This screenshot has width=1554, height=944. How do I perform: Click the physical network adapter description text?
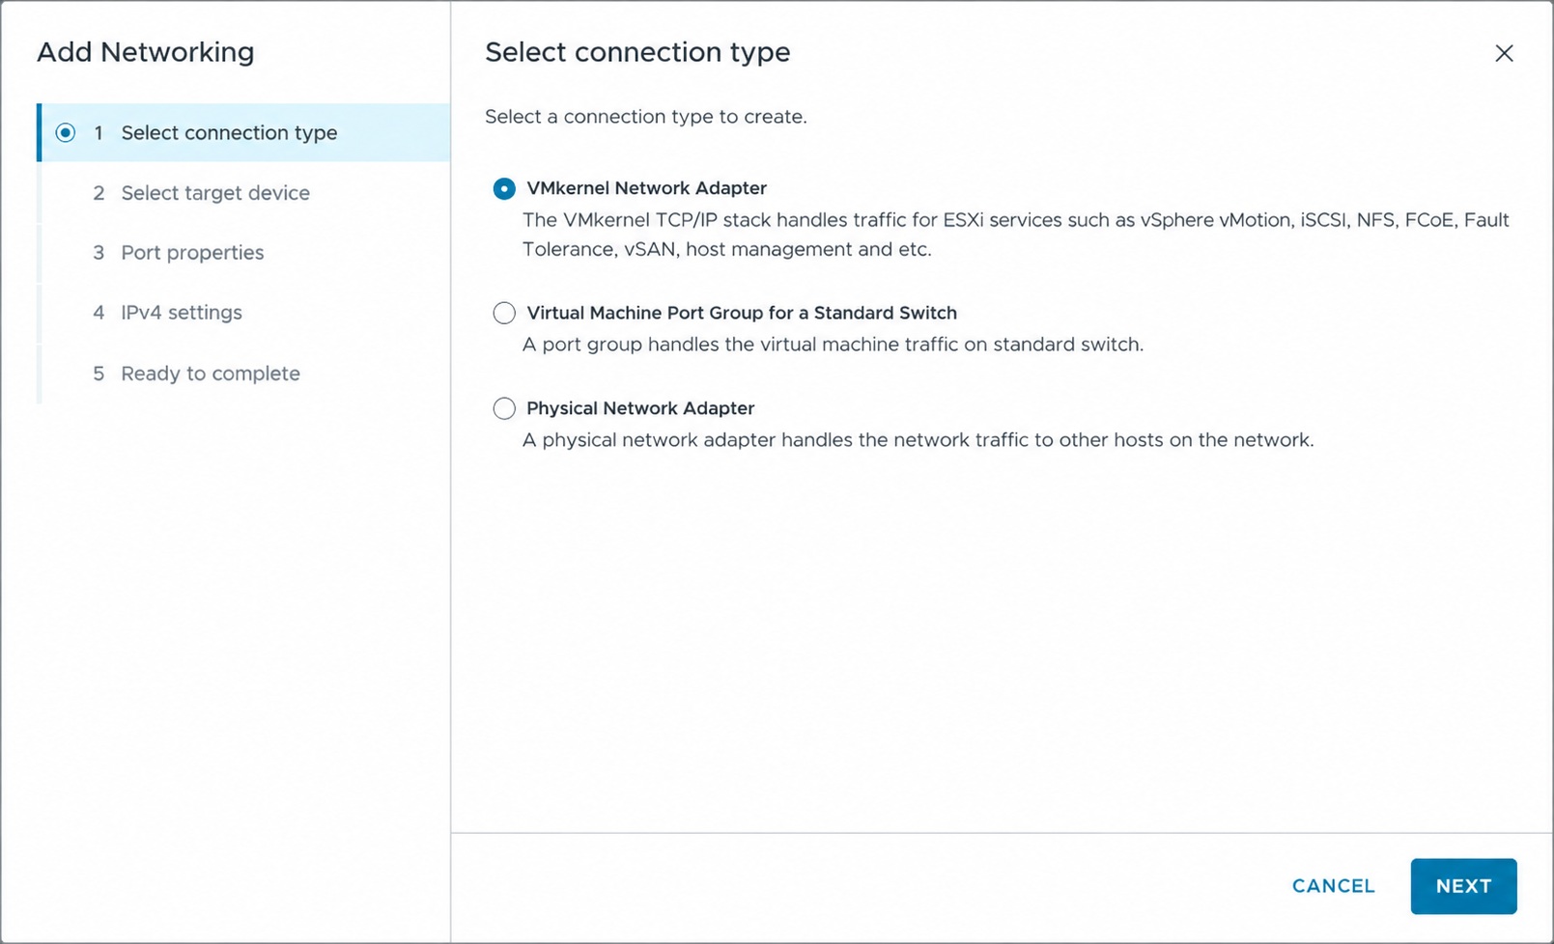tap(918, 440)
